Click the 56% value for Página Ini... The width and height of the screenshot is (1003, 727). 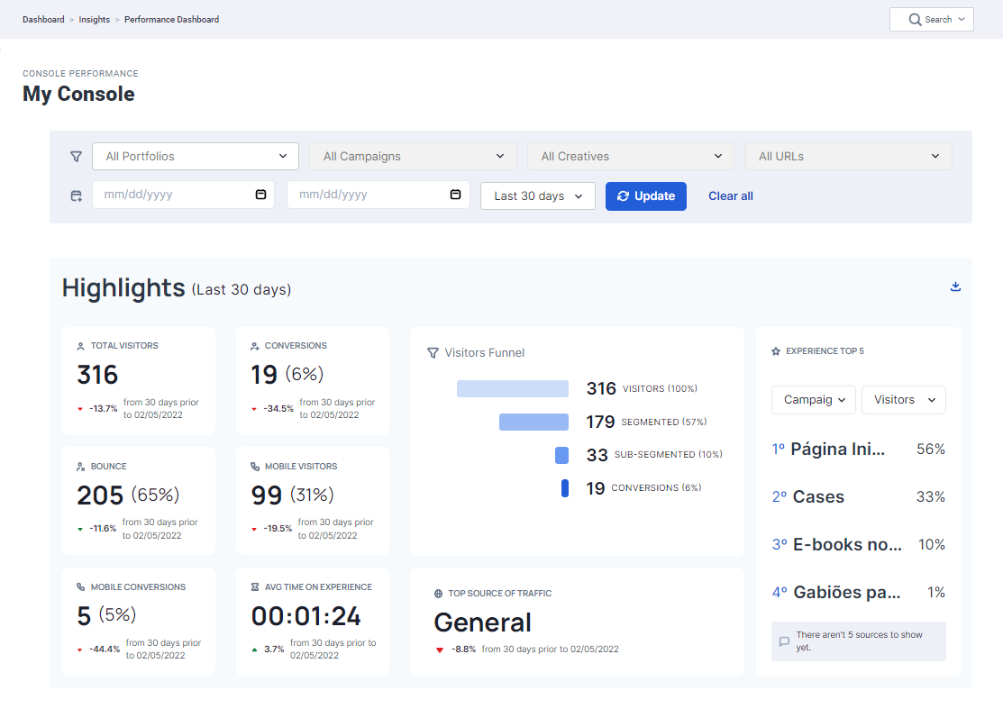pyautogui.click(x=931, y=450)
